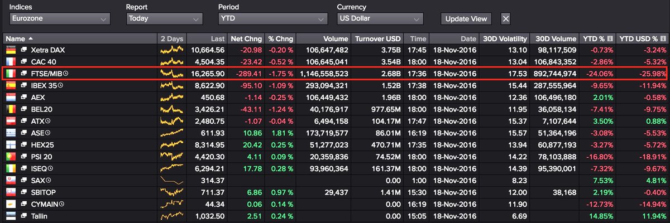670x223 pixels.
Task: Sort by the Date column header
Action: (454, 39)
